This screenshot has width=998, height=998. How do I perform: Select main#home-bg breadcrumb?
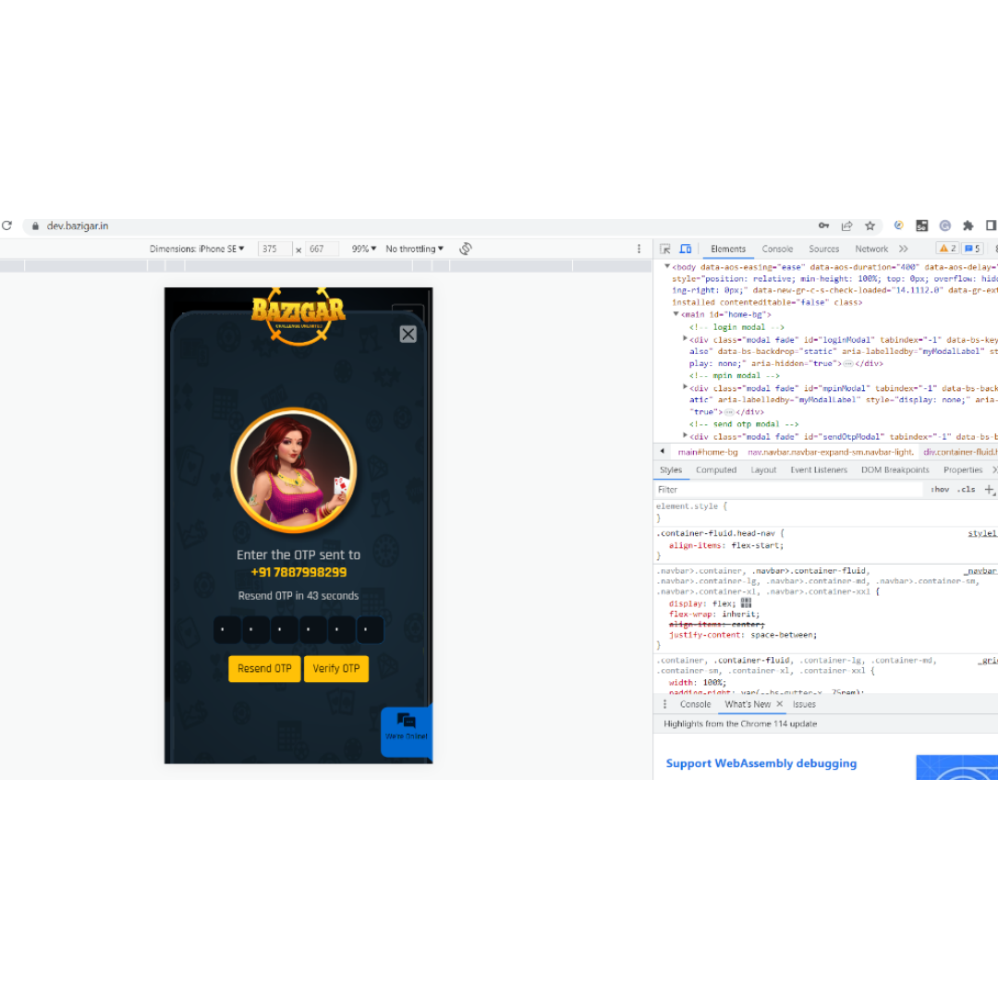707,452
